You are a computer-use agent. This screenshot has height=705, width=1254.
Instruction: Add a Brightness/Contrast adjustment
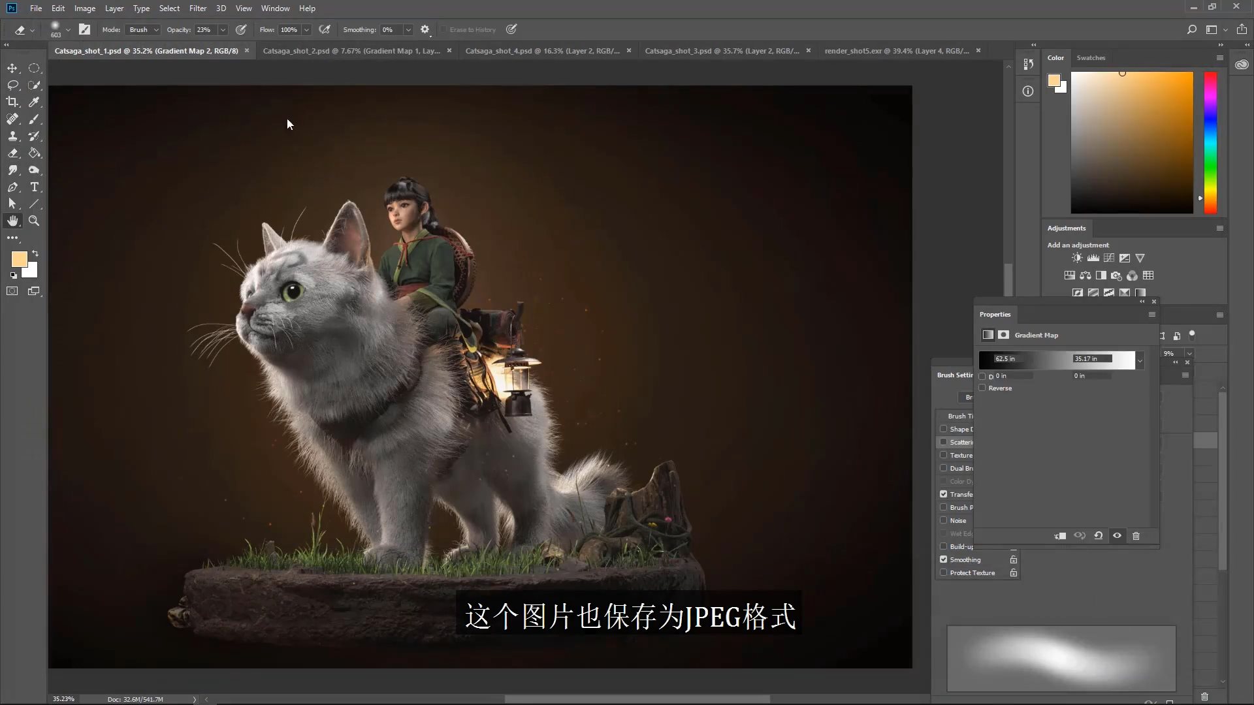pos(1077,258)
